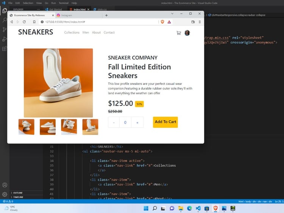Open a new browser tab with plus

pyautogui.click(x=106, y=16)
